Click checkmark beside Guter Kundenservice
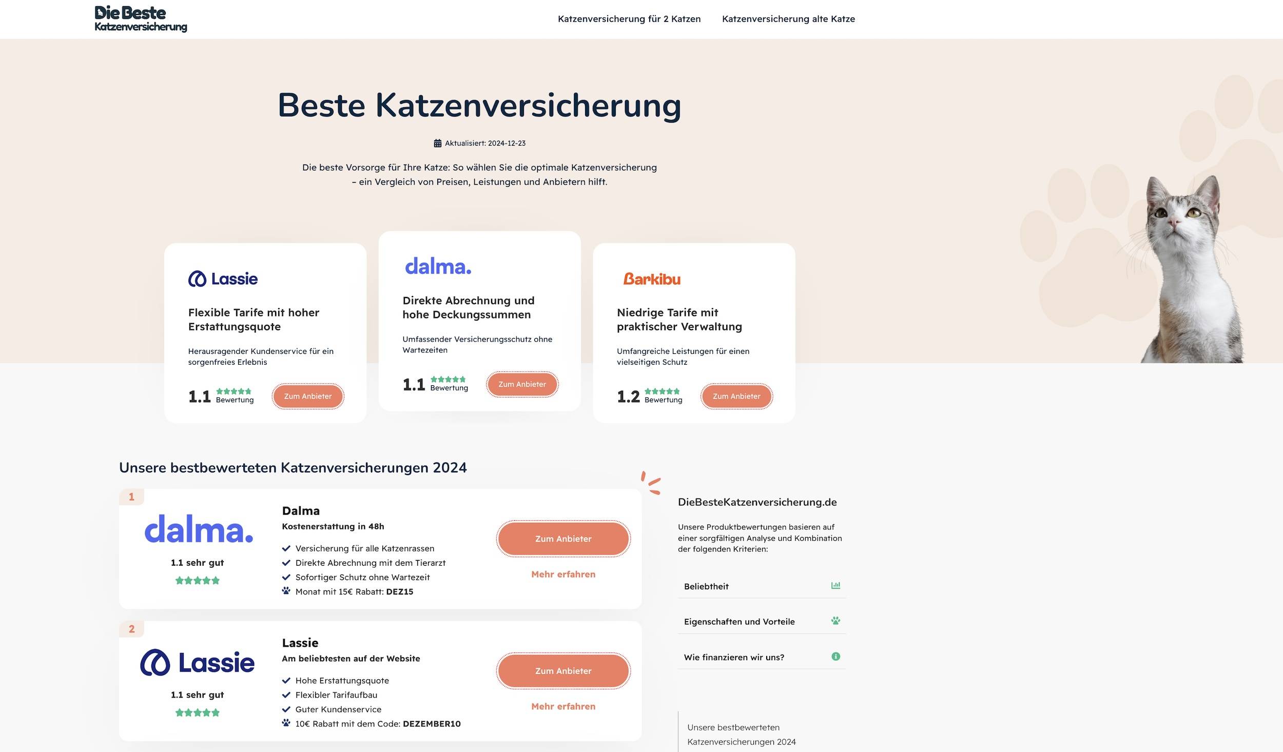 [x=286, y=709]
